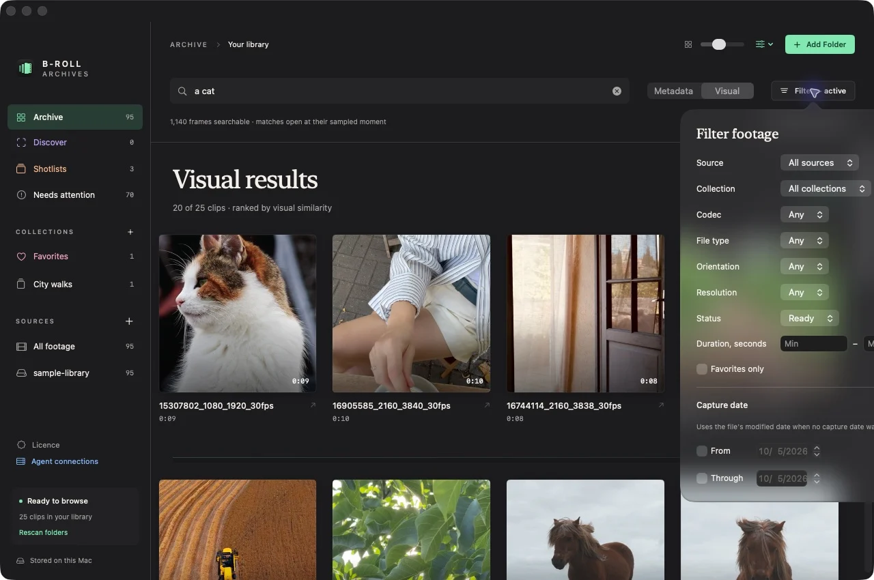
Task: Open the Archive section in the sidebar
Action: tap(75, 117)
